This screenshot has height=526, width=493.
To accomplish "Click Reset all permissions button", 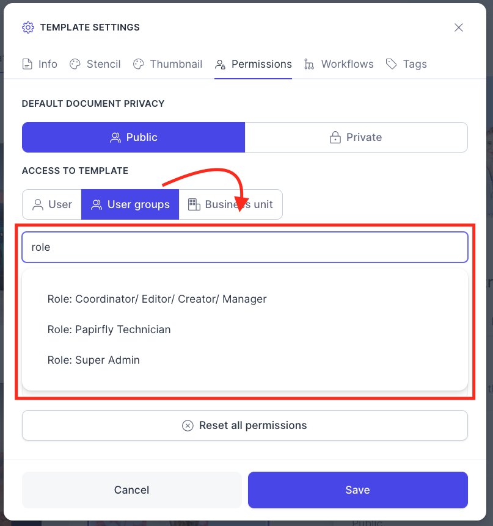I will click(245, 425).
